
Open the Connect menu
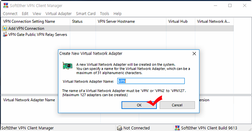[10, 14]
